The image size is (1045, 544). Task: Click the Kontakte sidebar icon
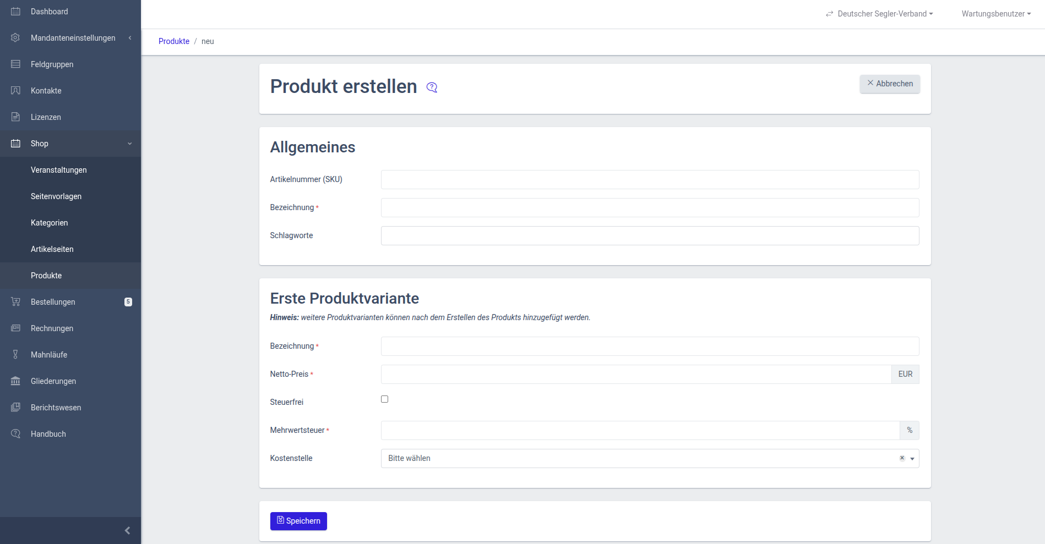point(15,91)
